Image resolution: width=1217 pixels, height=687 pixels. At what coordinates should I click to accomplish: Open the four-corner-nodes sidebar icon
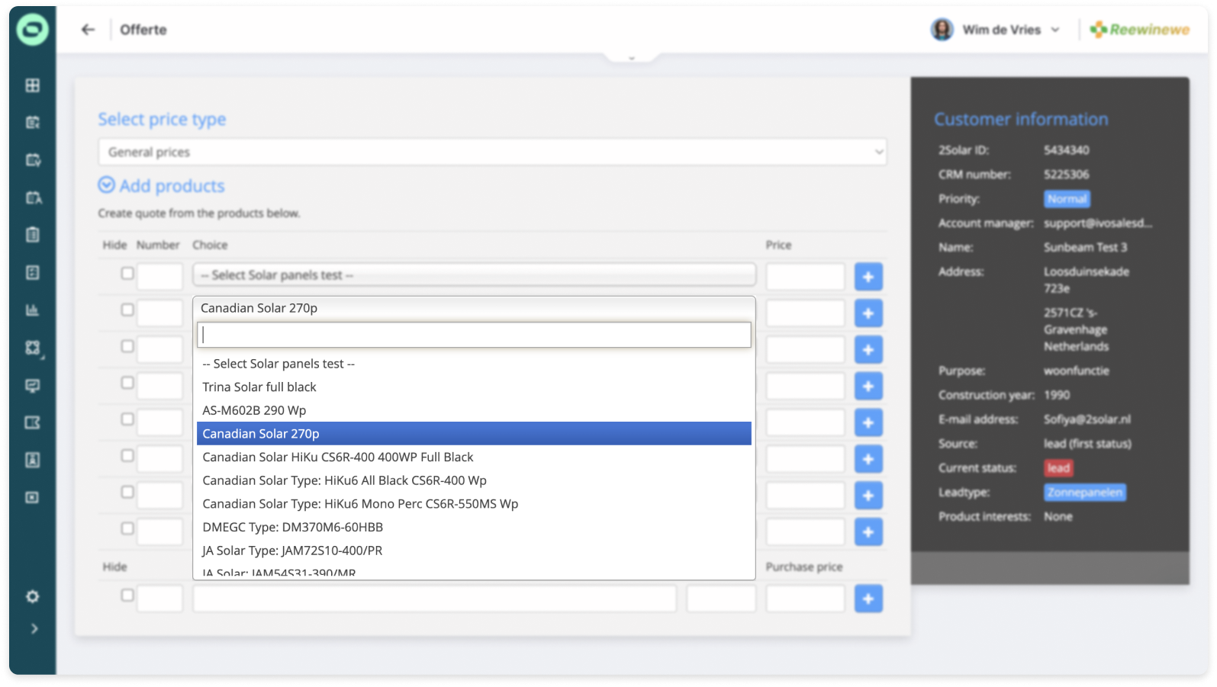click(33, 348)
